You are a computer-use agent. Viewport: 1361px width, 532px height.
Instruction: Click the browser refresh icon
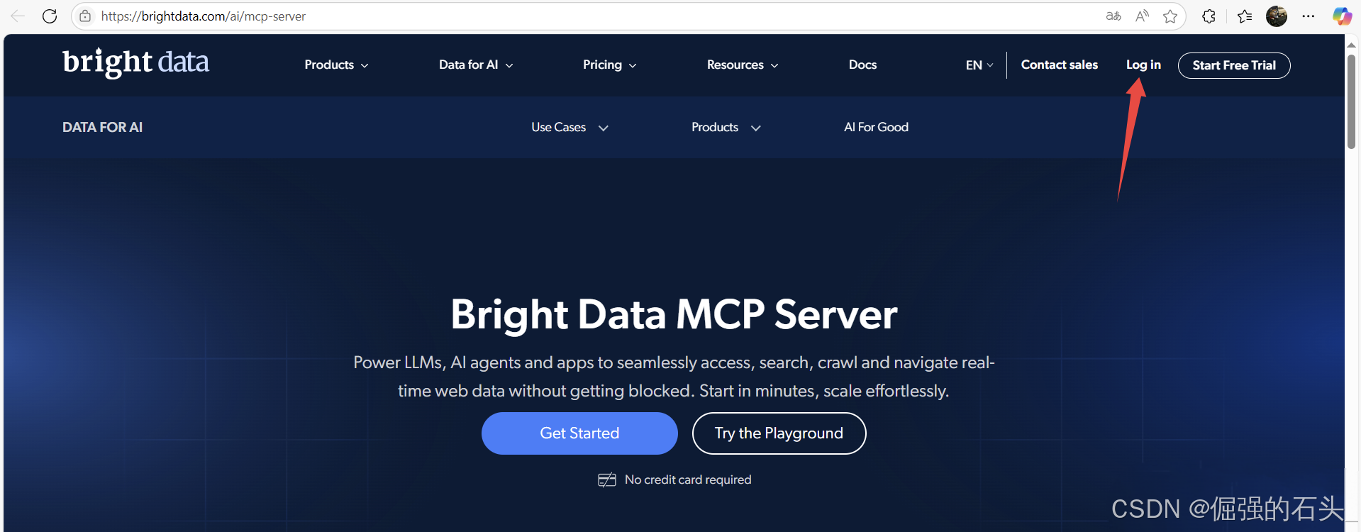click(50, 16)
